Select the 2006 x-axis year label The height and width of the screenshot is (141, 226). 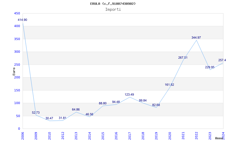[x=23, y=136]
